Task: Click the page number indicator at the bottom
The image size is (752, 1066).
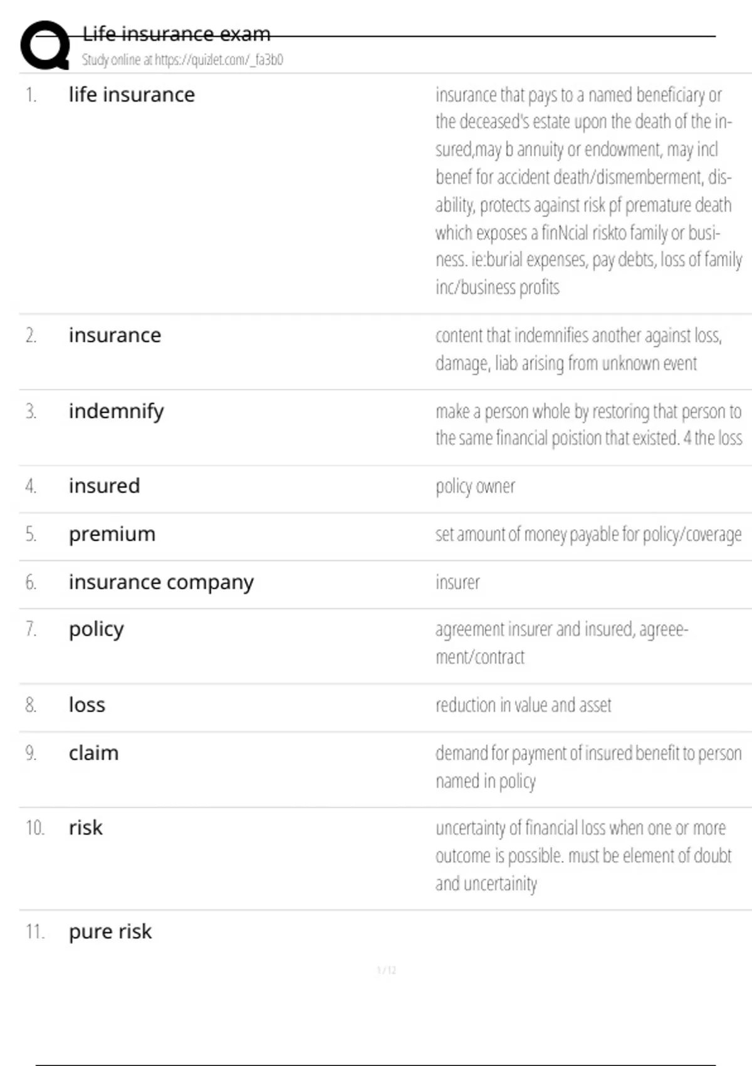Action: pyautogui.click(x=386, y=971)
